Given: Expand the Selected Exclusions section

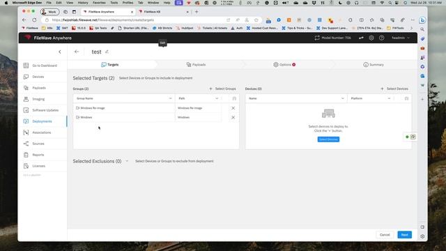Looking at the screenshot, I should point(127,161).
